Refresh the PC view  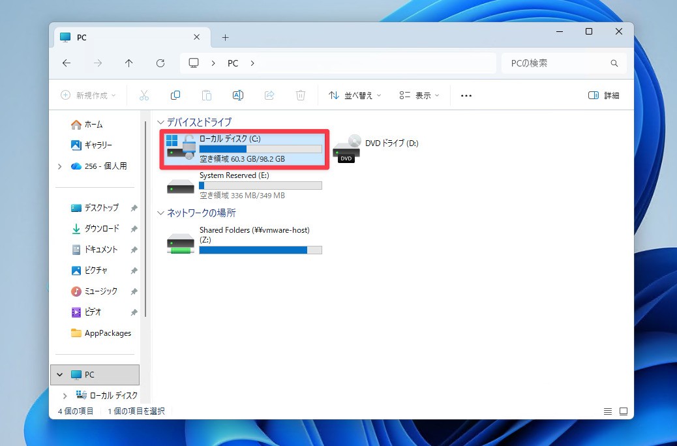click(x=160, y=63)
